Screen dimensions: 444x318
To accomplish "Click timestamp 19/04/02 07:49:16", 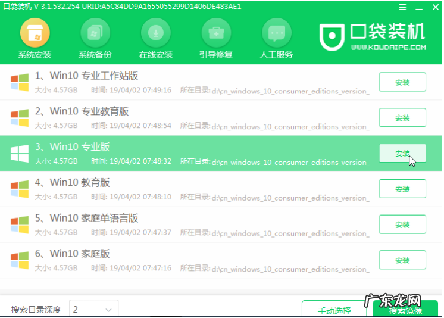I will 140,90.
